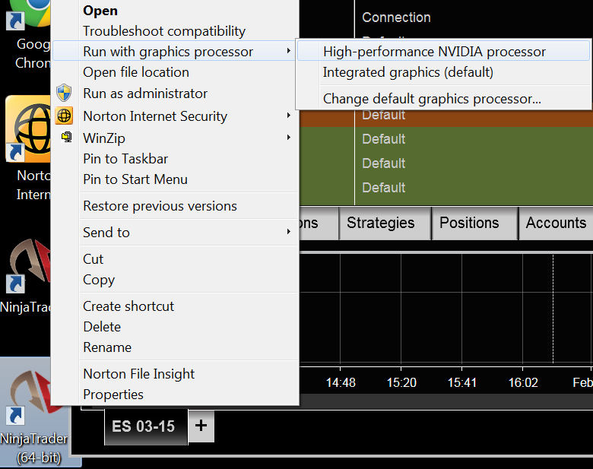Image resolution: width=593 pixels, height=469 pixels.
Task: Add a new chart tab with plus button
Action: (x=201, y=426)
